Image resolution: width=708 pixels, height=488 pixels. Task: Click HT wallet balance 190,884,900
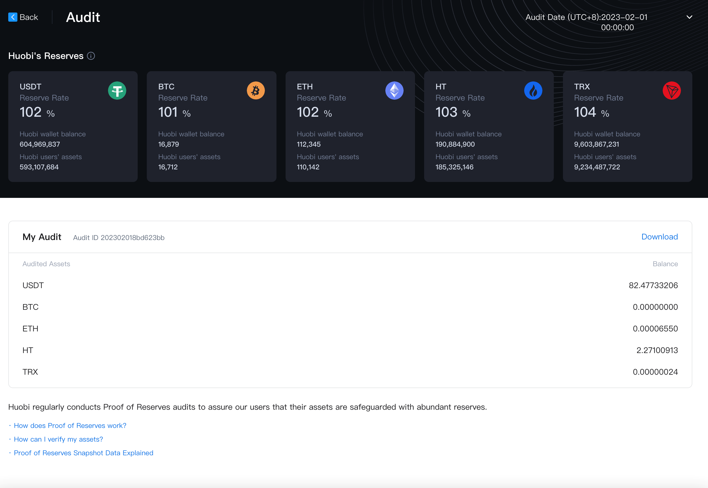(x=455, y=144)
